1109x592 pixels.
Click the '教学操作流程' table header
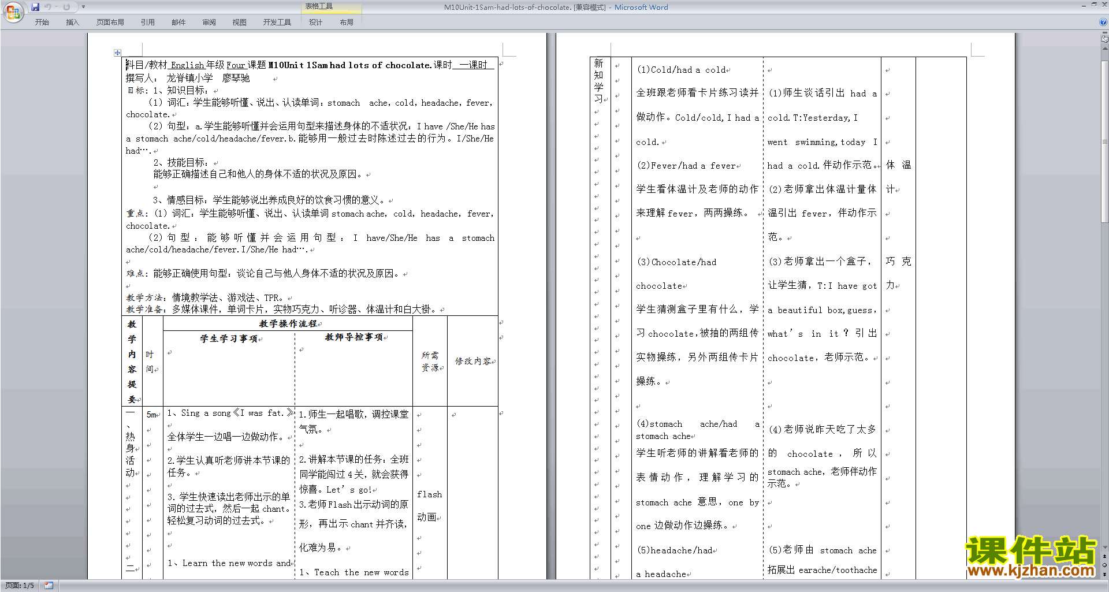(x=288, y=324)
